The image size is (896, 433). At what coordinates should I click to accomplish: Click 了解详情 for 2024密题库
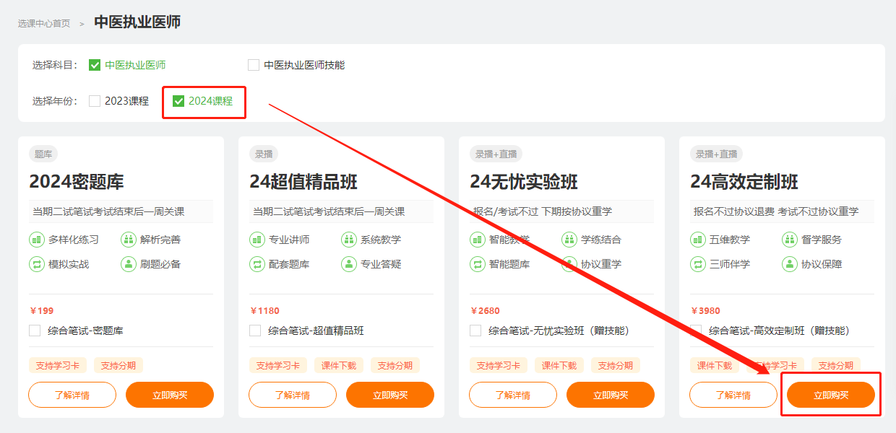[x=72, y=395]
